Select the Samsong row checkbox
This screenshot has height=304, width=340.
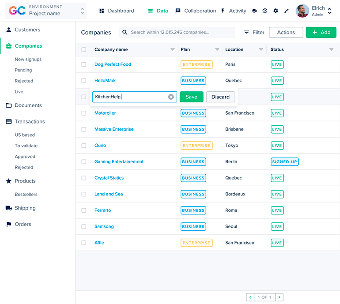(x=84, y=227)
